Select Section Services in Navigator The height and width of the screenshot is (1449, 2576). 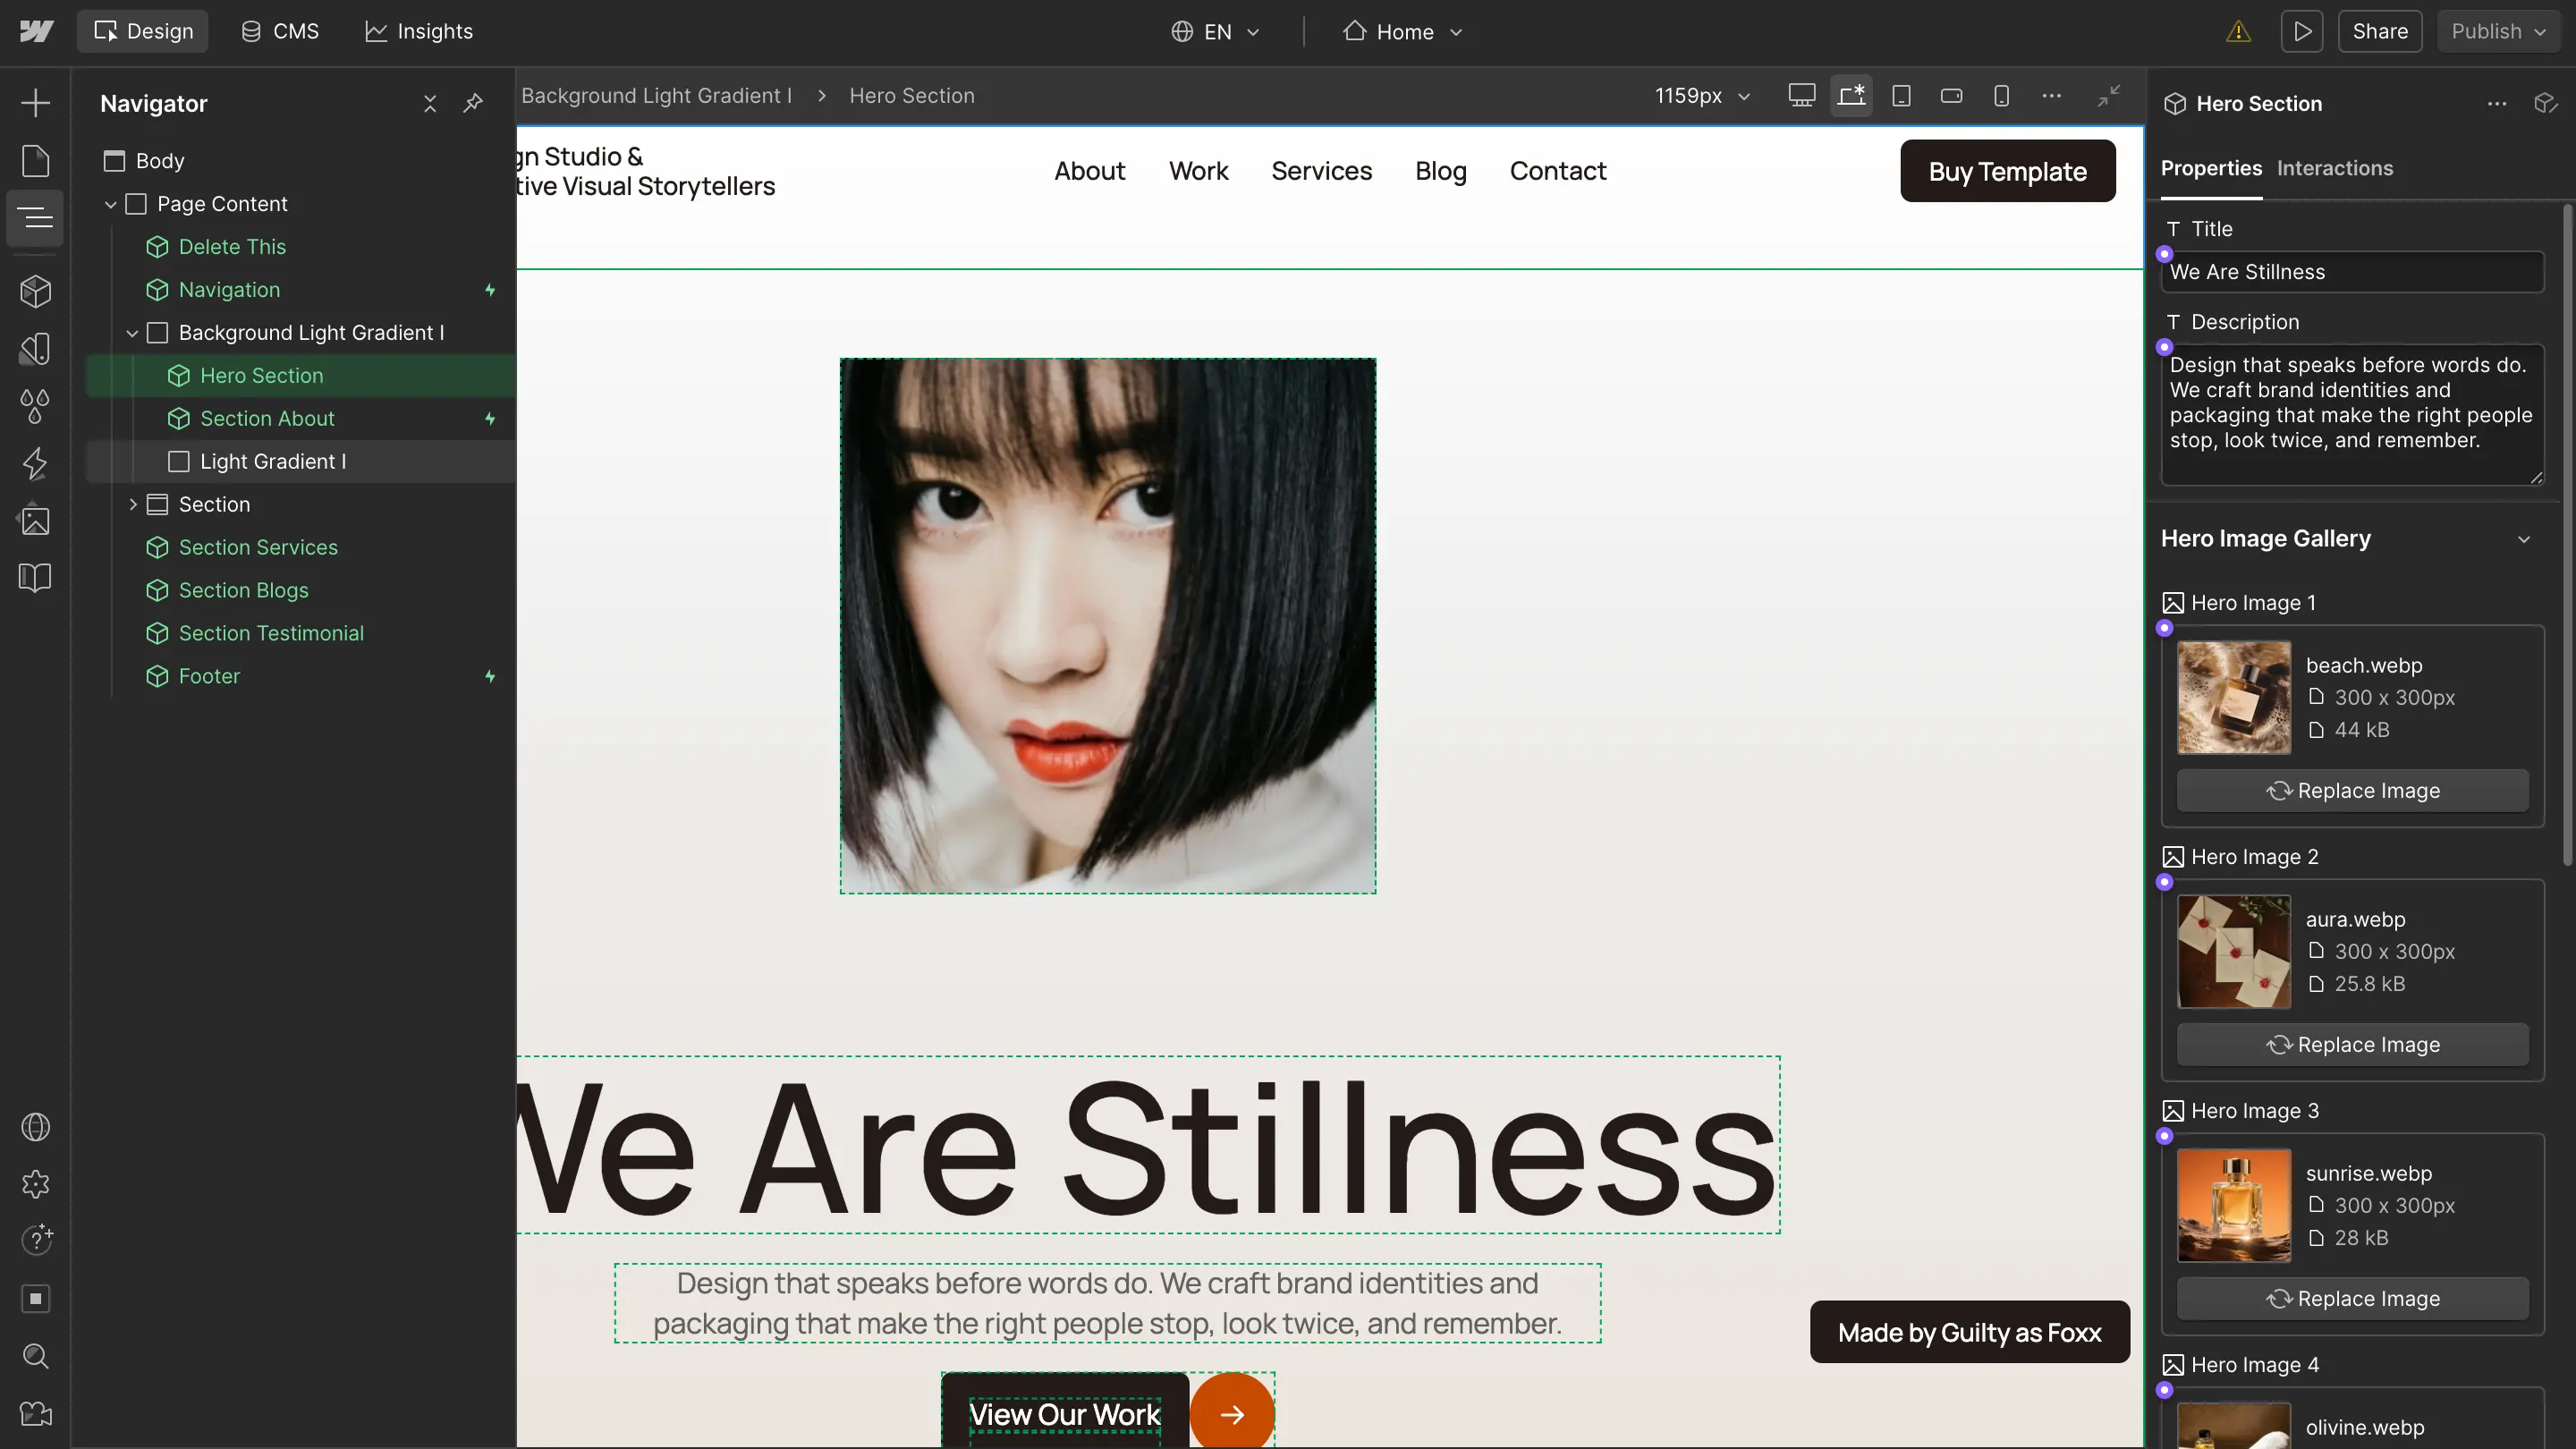click(300, 547)
